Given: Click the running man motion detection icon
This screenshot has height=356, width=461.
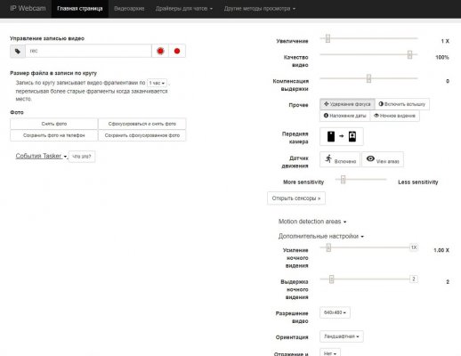Looking at the screenshot, I should [328, 158].
